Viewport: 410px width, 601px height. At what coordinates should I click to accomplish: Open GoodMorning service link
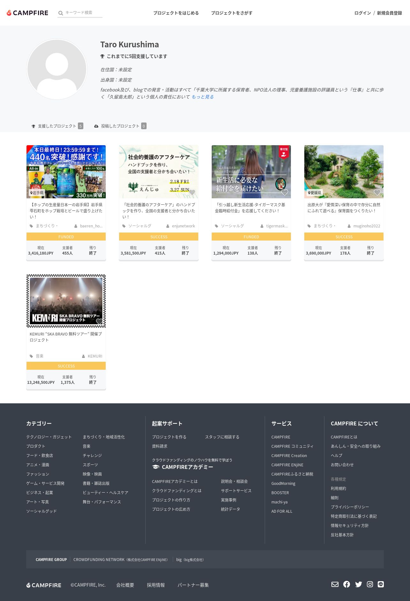(283, 483)
